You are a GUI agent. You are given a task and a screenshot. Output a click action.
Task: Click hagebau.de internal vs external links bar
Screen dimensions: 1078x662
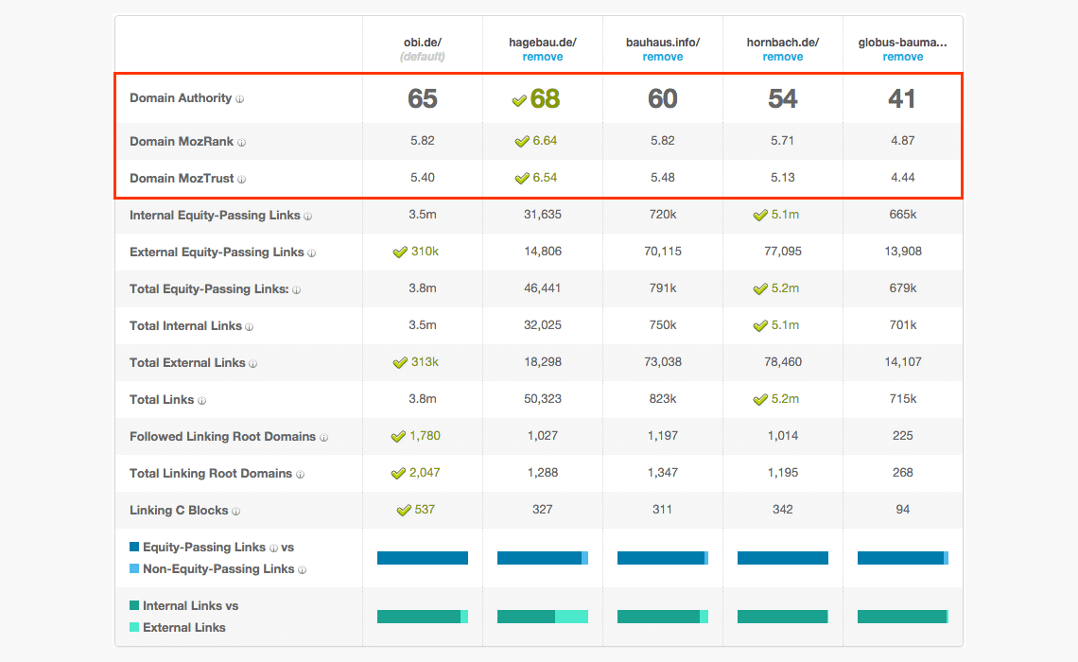[543, 617]
